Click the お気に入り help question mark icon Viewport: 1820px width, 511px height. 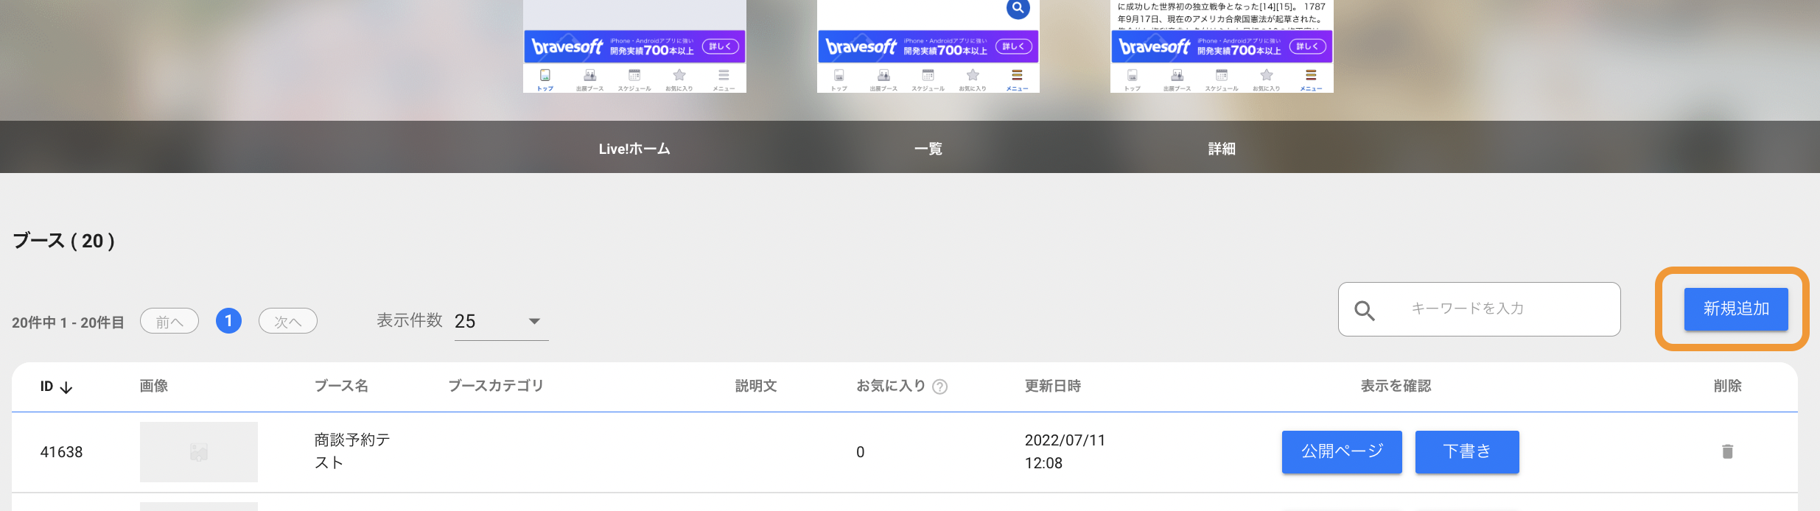(x=939, y=387)
